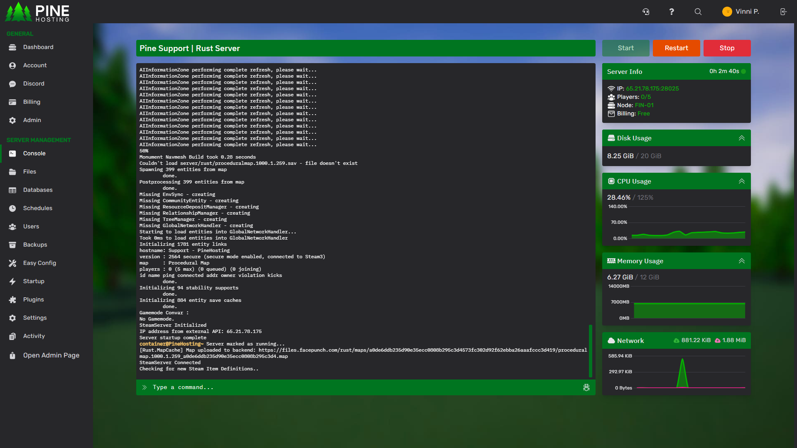The height and width of the screenshot is (448, 797).
Task: Click the help question mark icon
Action: 672,12
